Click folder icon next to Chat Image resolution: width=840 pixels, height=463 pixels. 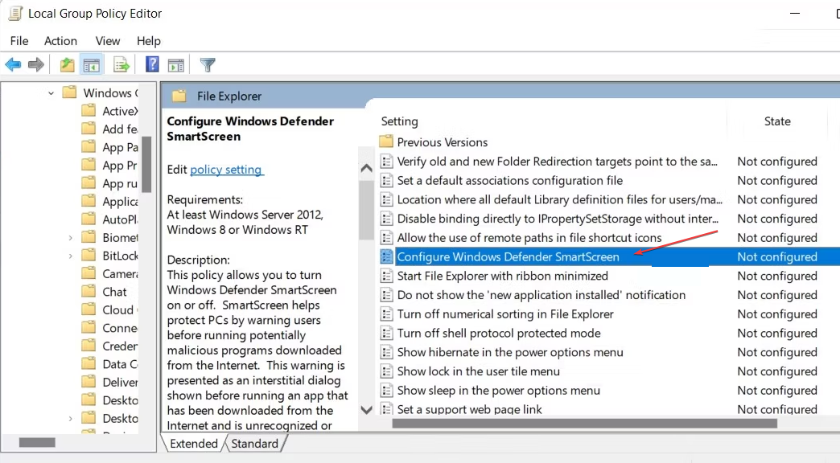[x=89, y=292]
